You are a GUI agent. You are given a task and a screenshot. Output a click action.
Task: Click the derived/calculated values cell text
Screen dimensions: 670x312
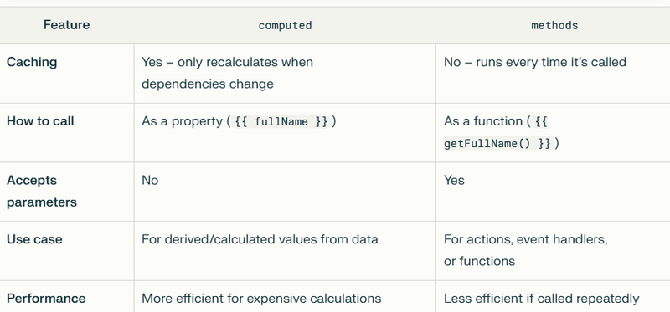pos(260,239)
